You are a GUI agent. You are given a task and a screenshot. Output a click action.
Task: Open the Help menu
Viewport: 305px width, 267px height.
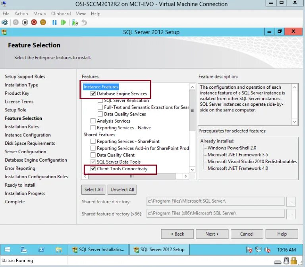[x=95, y=14]
